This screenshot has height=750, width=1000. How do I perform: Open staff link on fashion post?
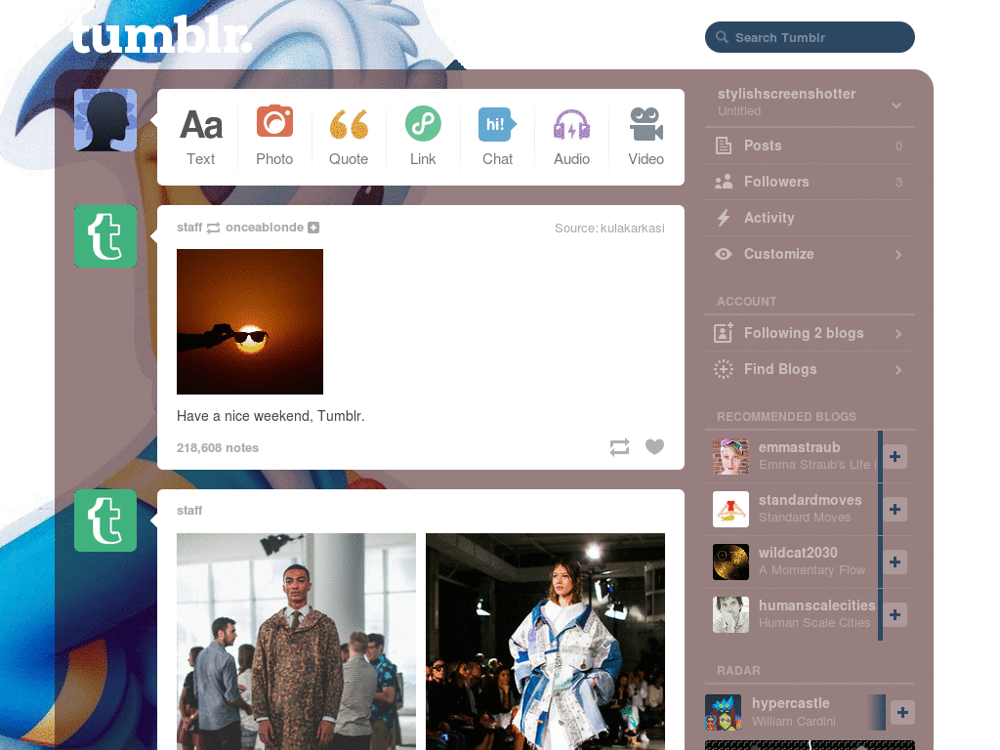click(x=189, y=510)
